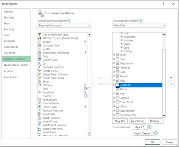The height and width of the screenshot is (147, 179).
Task: Click the Center alignment icon
Action: click(x=40, y=49)
